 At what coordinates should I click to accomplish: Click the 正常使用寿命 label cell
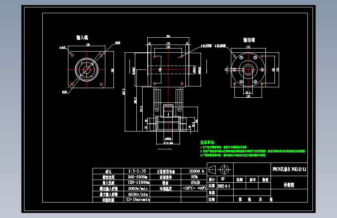(x=166, y=171)
